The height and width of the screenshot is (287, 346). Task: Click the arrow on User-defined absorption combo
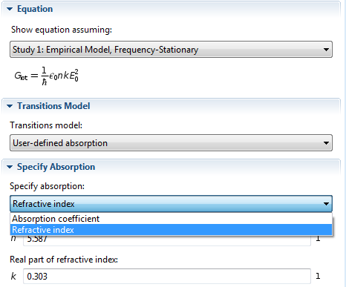pos(326,143)
